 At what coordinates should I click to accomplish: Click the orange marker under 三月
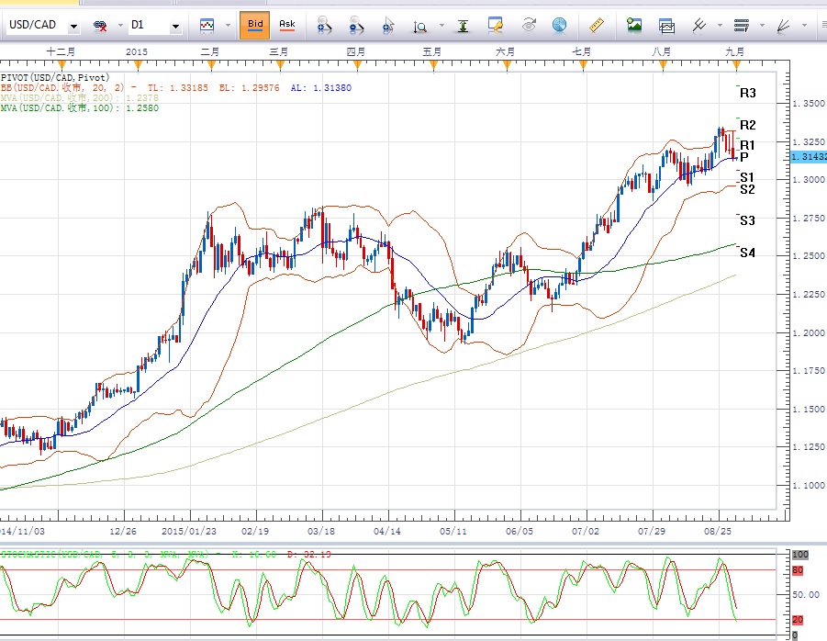[x=280, y=65]
